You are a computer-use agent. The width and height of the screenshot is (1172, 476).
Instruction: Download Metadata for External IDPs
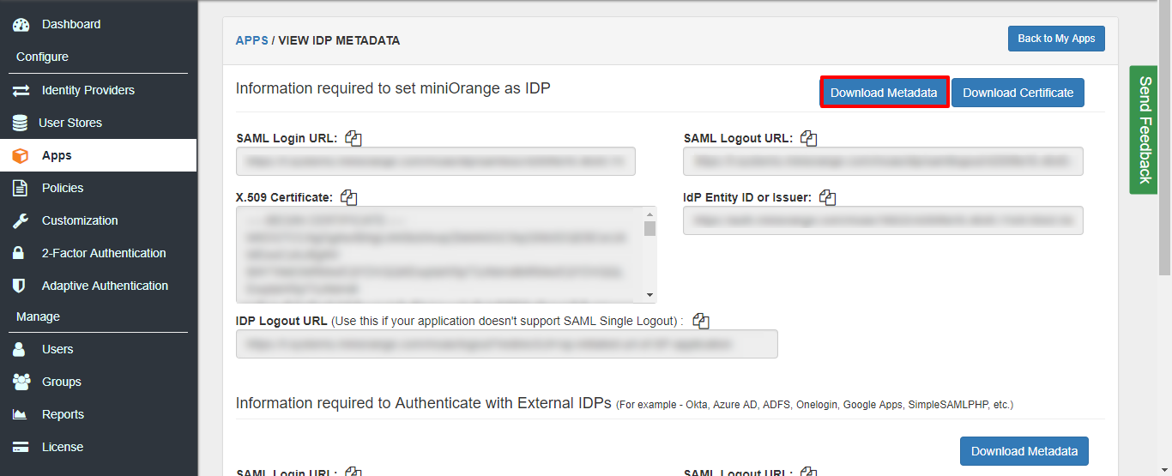tap(1024, 451)
